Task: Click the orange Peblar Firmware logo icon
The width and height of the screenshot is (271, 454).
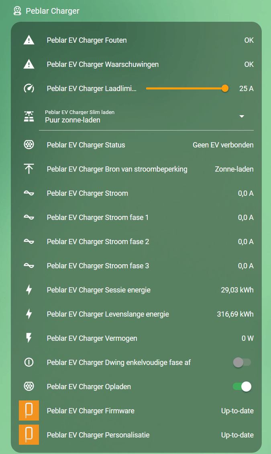Action: (29, 410)
